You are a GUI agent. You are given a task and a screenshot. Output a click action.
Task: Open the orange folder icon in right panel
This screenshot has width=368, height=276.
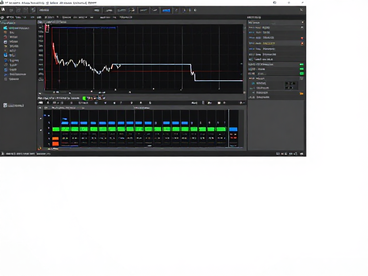301,93
